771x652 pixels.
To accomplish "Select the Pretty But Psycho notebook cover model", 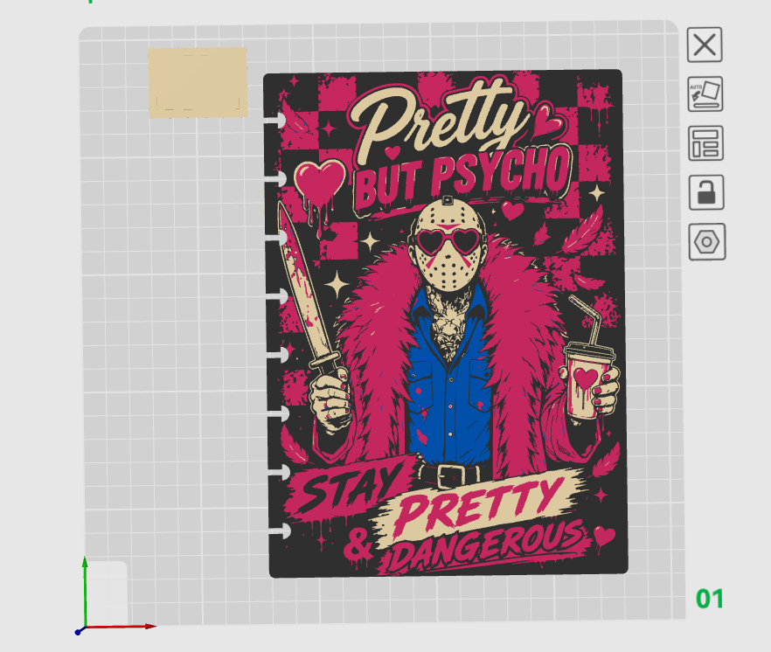I will tap(446, 323).
